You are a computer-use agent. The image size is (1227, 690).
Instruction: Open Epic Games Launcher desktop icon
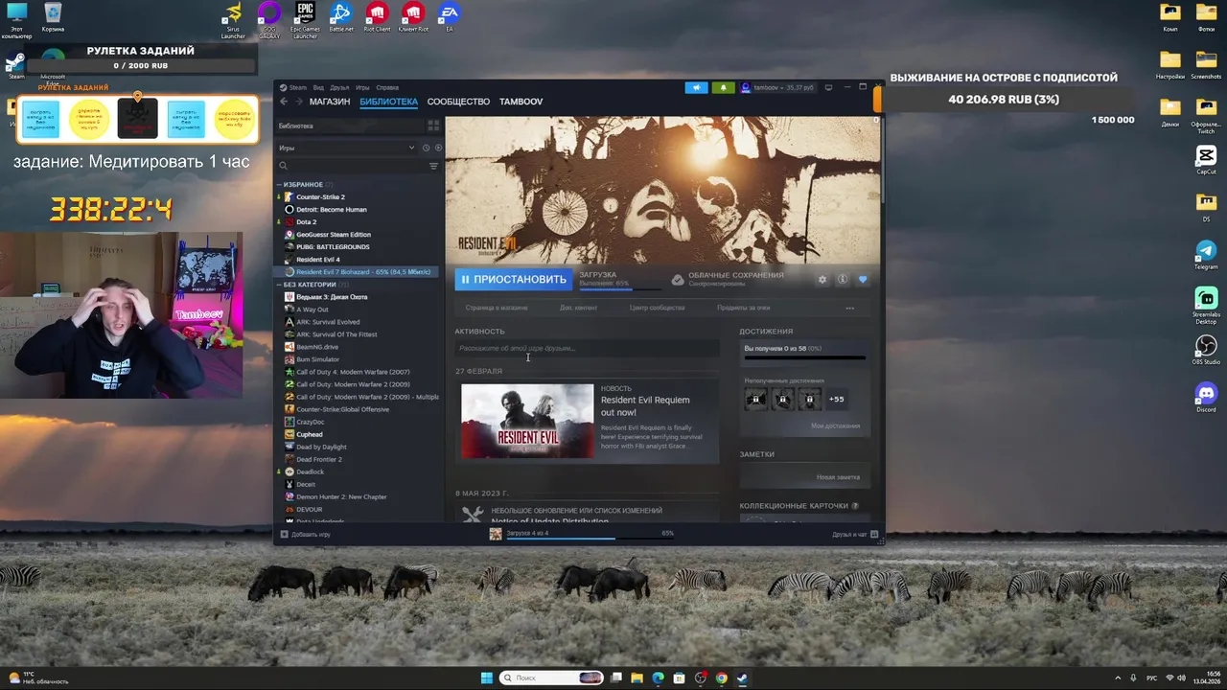click(305, 20)
